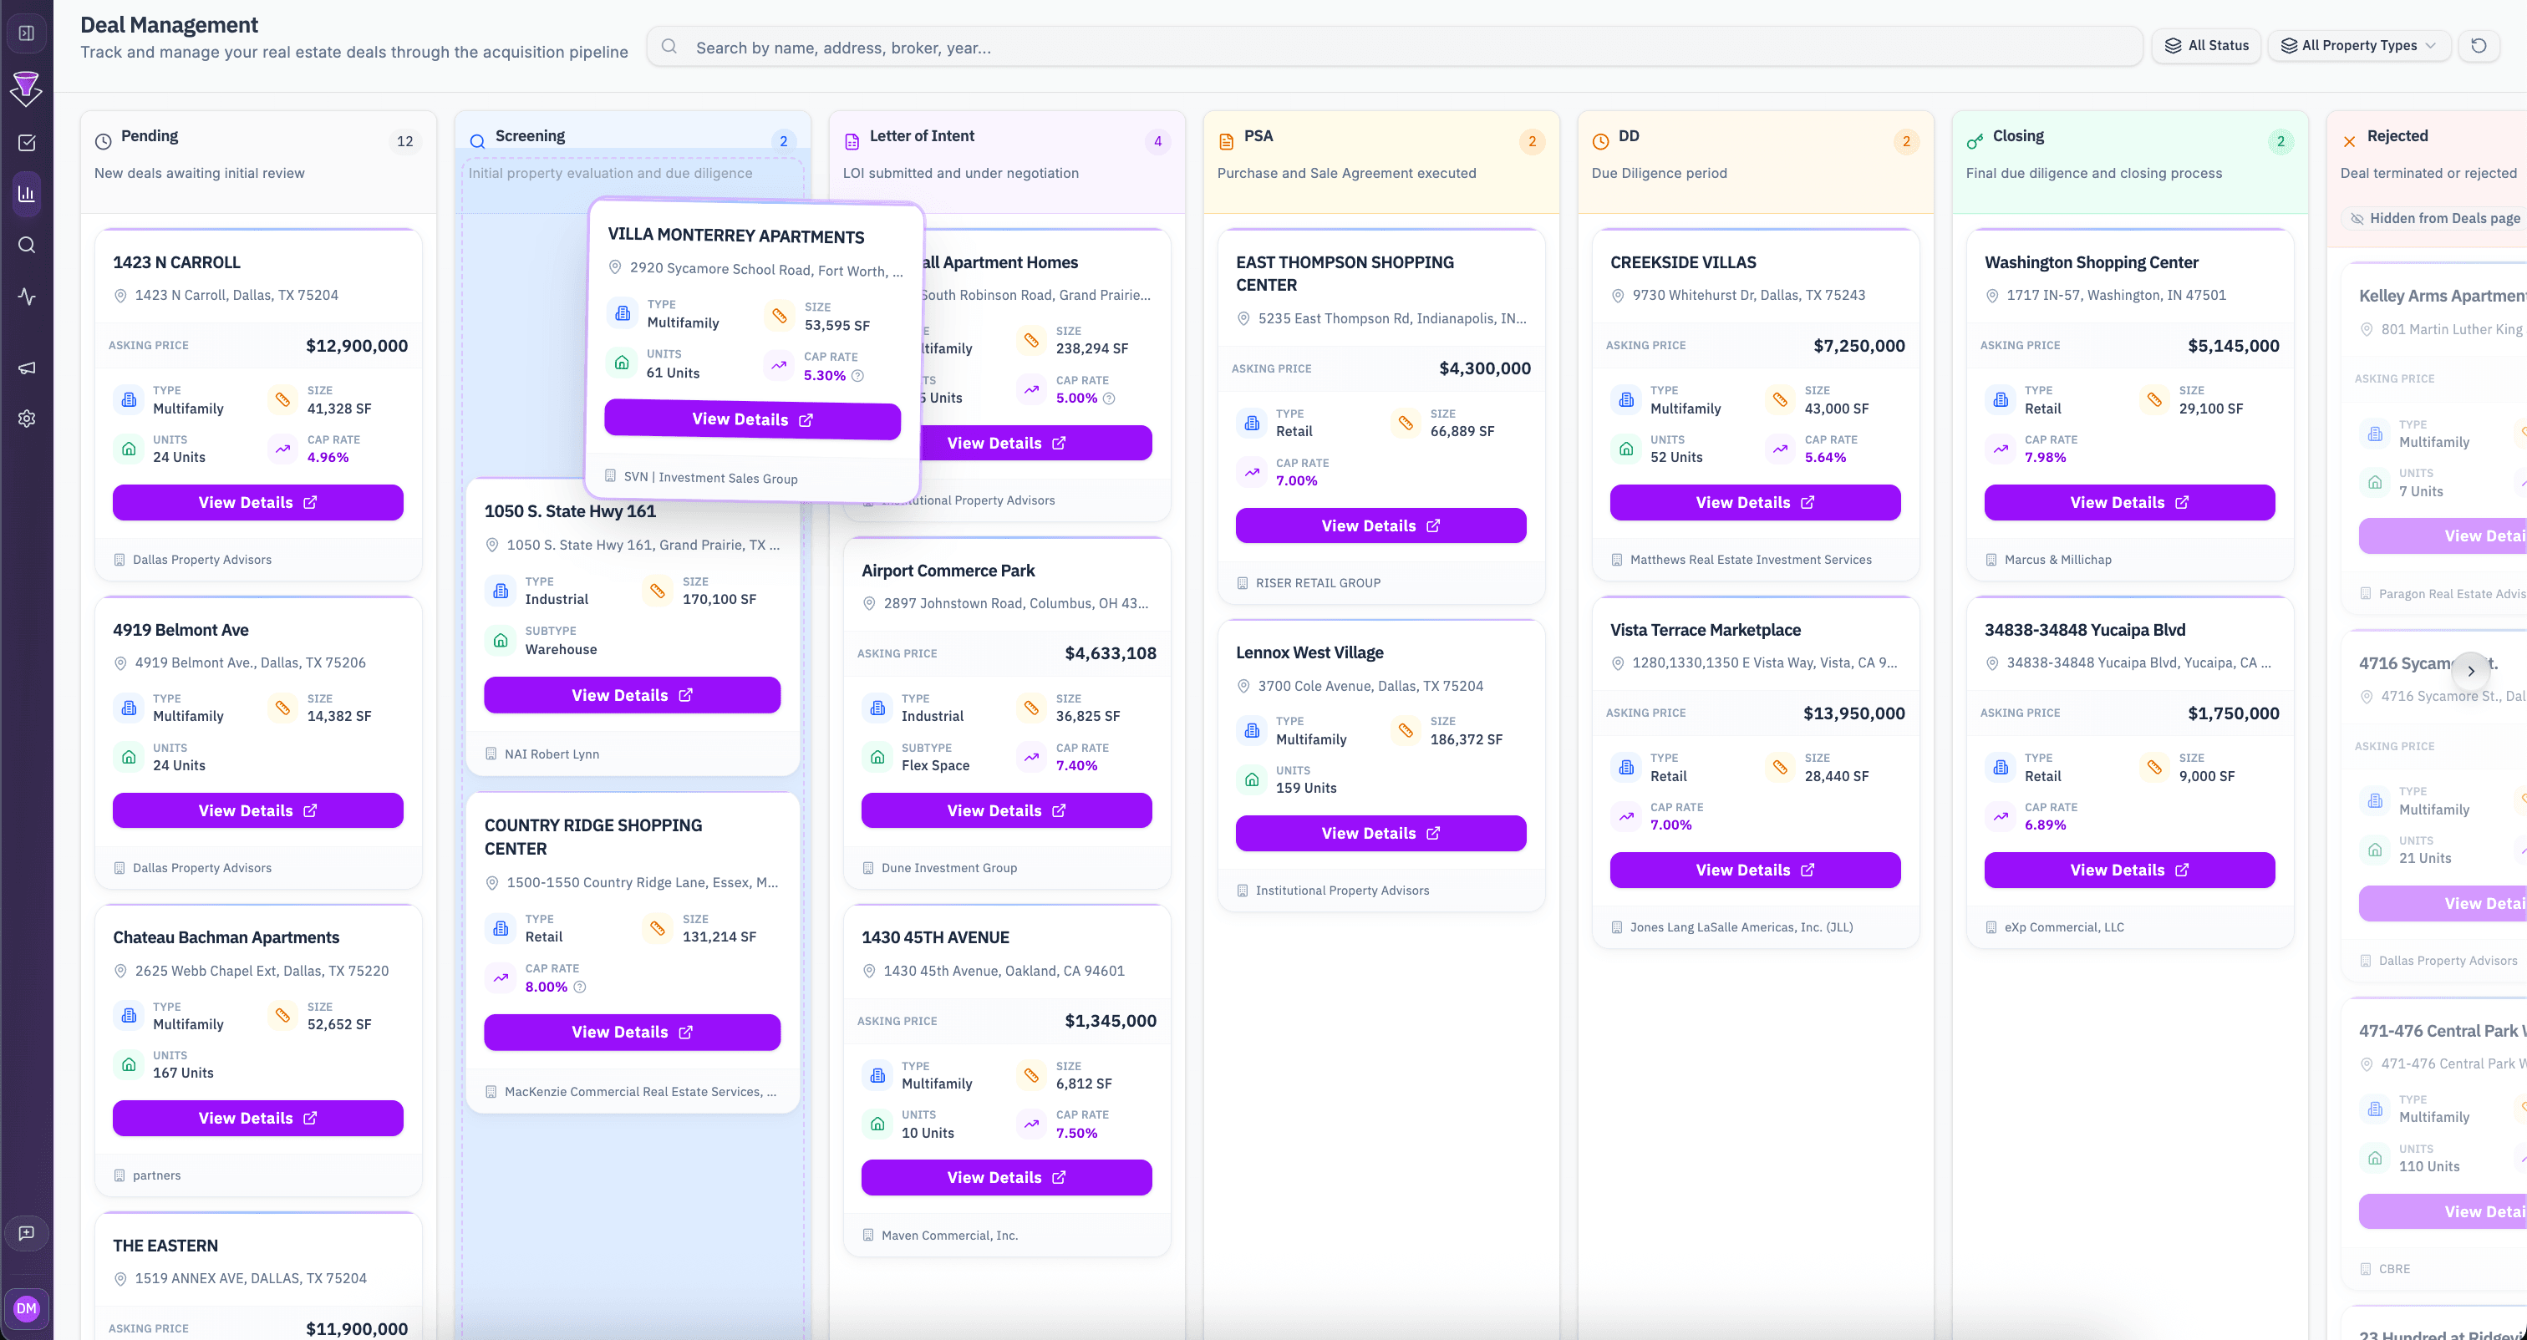Screen dimensions: 2527x1340
Task: Open the activity feed icon
Action: [27, 297]
